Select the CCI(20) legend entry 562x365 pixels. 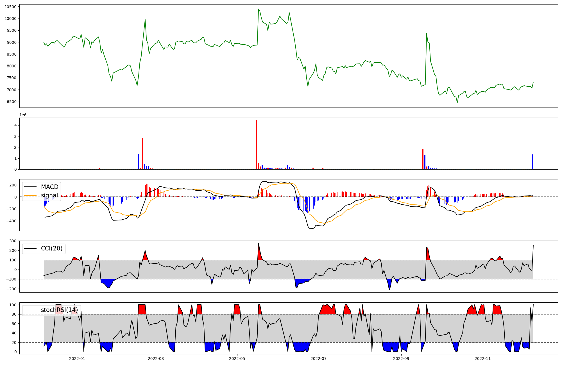click(x=52, y=248)
